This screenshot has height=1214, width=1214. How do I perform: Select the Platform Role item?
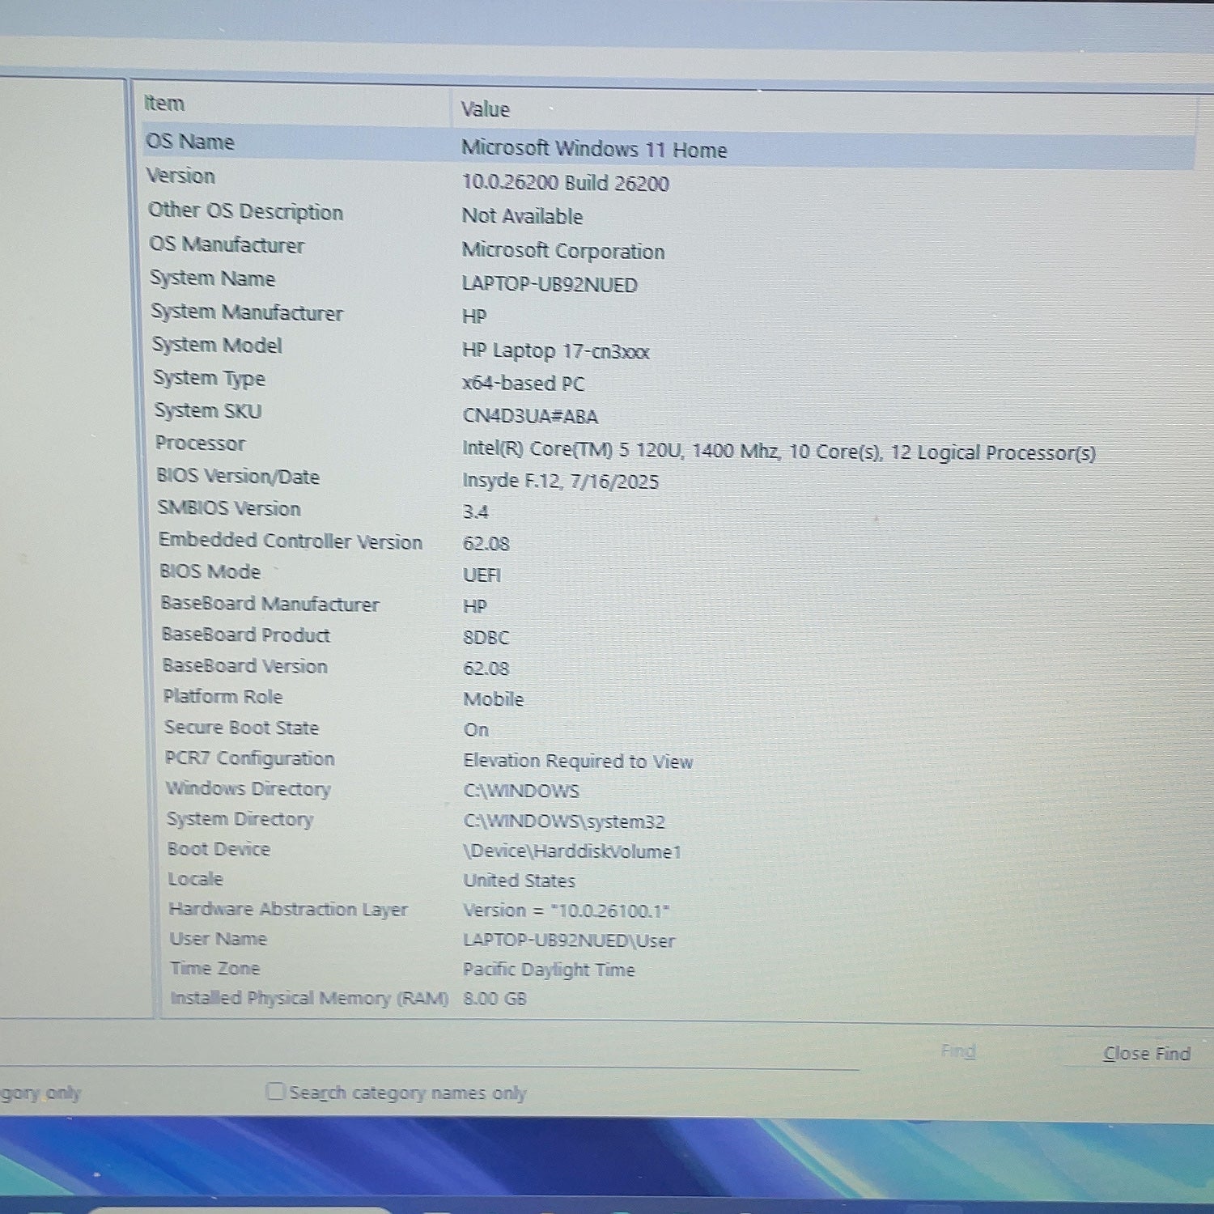click(223, 697)
